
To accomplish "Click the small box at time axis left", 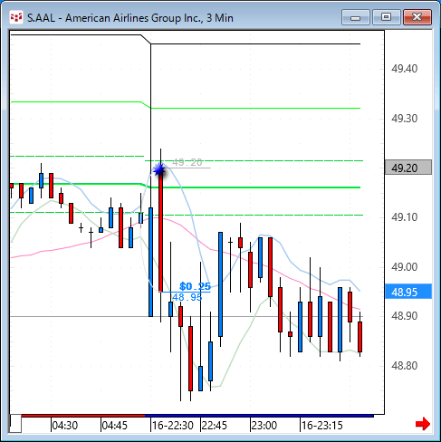I will pyautogui.click(x=15, y=424).
